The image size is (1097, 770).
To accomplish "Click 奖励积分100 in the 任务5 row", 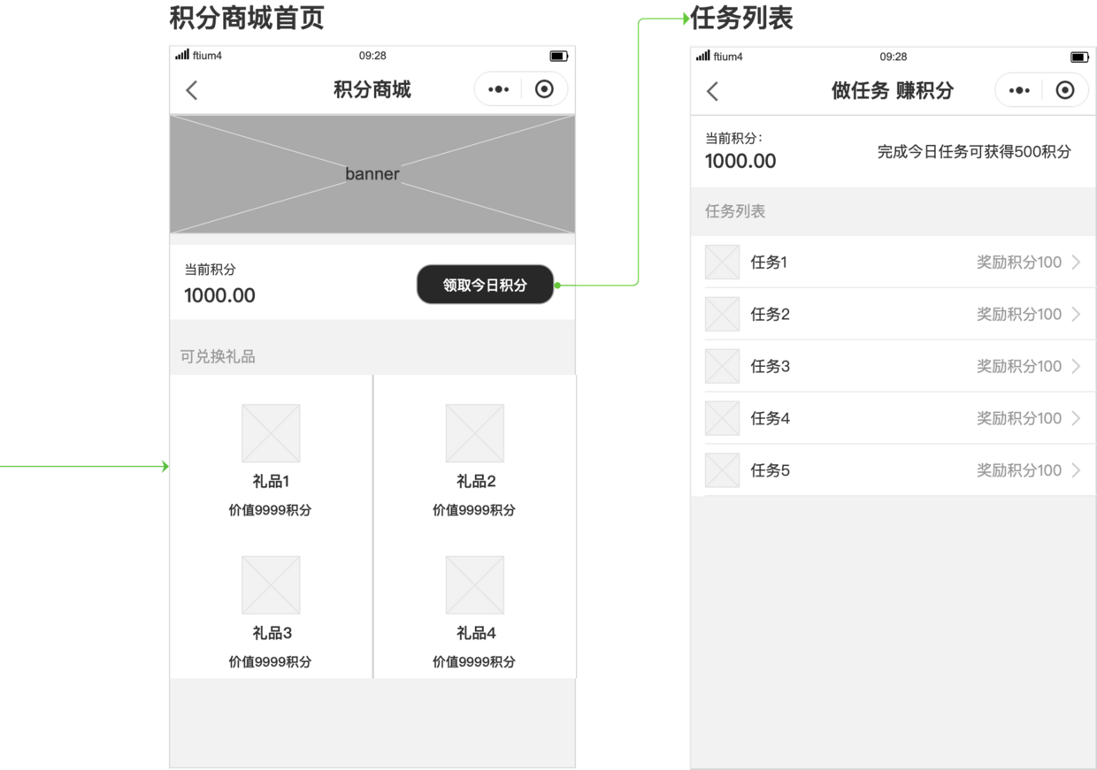I will pyautogui.click(x=1019, y=470).
